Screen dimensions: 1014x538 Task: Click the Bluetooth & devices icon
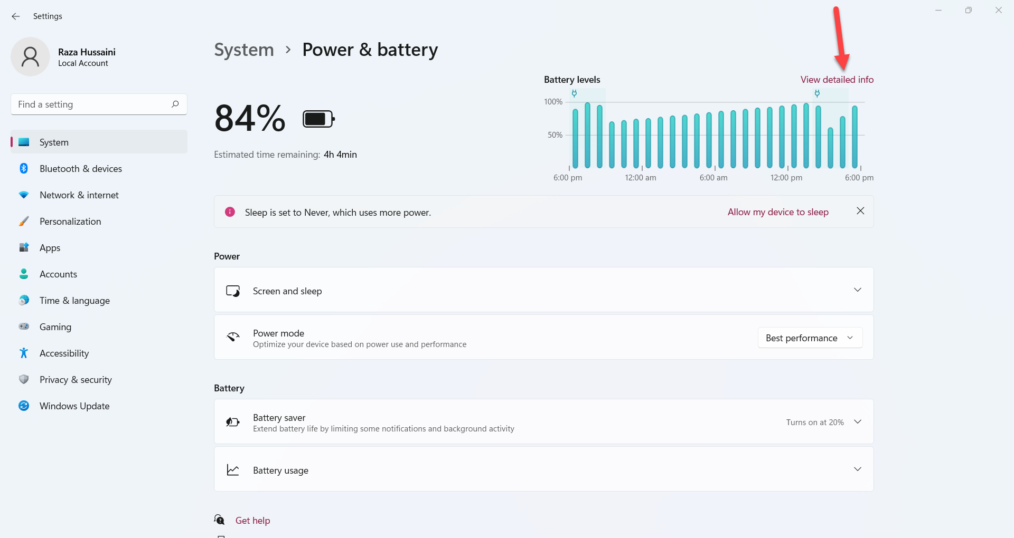point(24,169)
